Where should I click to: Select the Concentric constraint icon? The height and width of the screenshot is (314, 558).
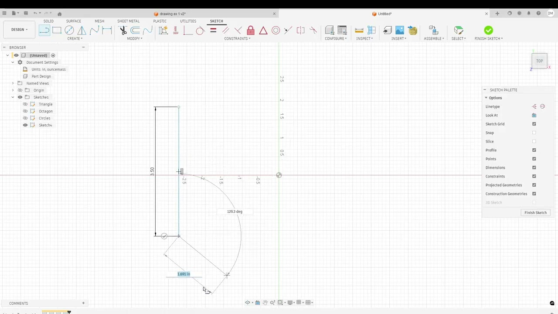tap(276, 31)
